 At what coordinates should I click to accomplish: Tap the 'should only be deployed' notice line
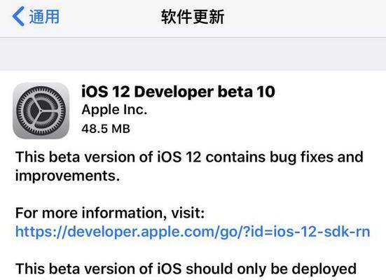point(271,269)
